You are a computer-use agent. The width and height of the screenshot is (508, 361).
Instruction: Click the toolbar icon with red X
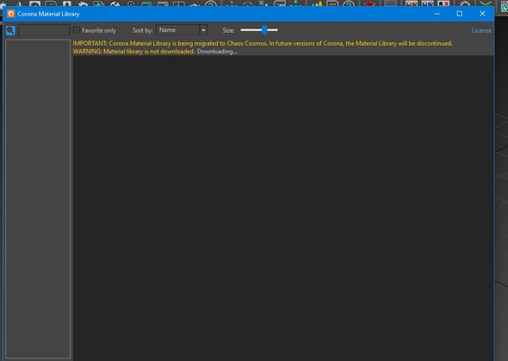[443, 3]
